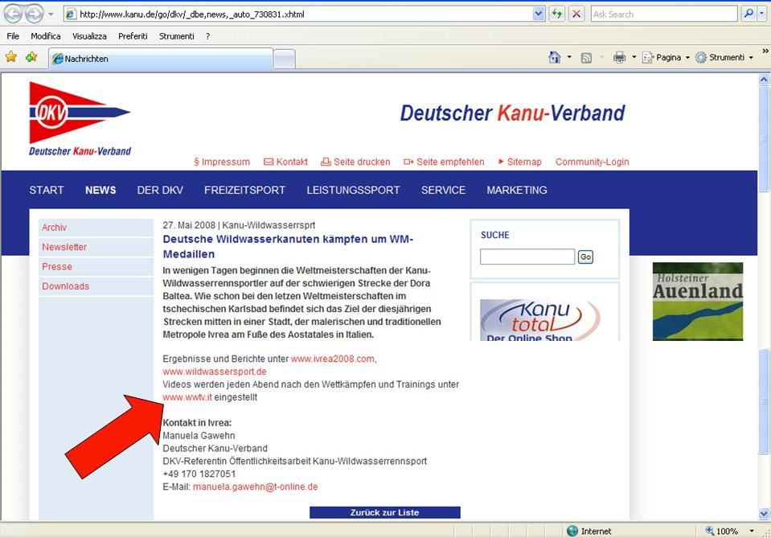Open Newsletter in the sidebar
Image resolution: width=771 pixels, height=538 pixels.
pyautogui.click(x=96, y=248)
